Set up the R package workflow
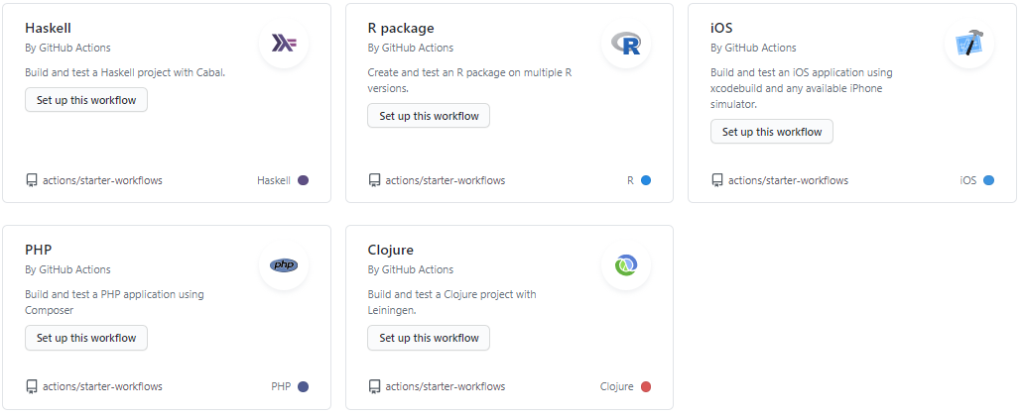The height and width of the screenshot is (416, 1024). point(429,116)
